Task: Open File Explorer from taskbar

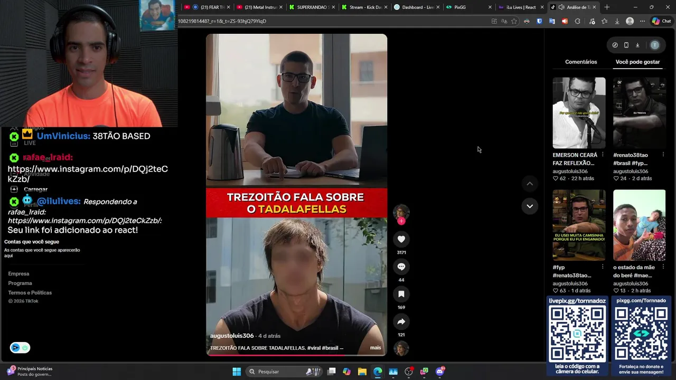Action: click(x=362, y=372)
